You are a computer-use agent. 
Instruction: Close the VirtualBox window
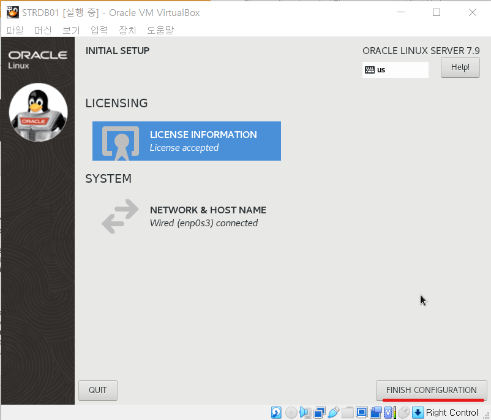pyautogui.click(x=473, y=12)
